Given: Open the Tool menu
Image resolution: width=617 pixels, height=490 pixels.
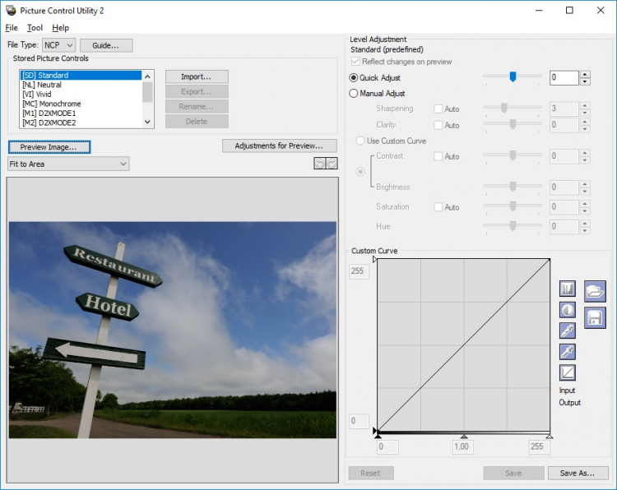Looking at the screenshot, I should (x=35, y=28).
